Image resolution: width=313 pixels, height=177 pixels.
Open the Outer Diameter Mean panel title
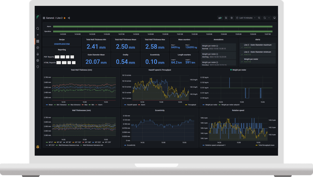click(x=96, y=55)
